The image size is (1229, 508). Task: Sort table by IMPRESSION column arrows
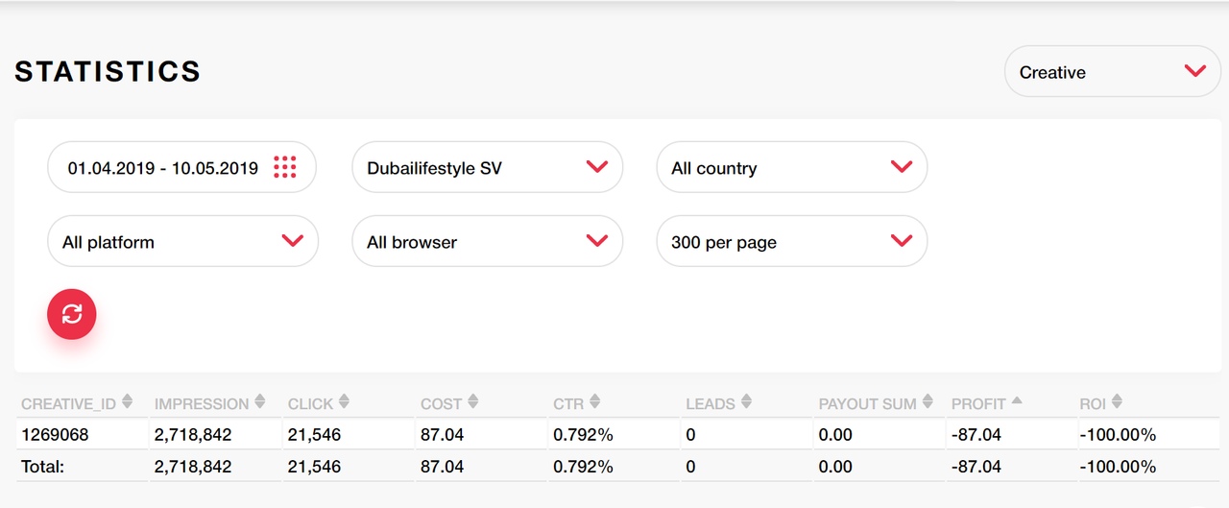coord(262,403)
